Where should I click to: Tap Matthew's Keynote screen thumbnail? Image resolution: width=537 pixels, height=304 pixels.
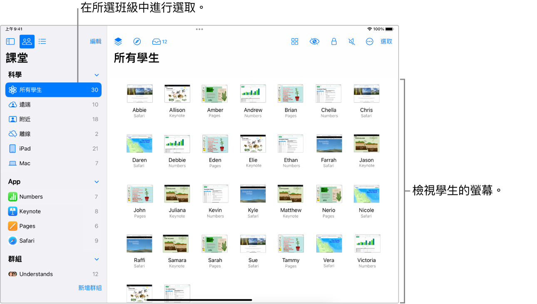[x=291, y=194]
